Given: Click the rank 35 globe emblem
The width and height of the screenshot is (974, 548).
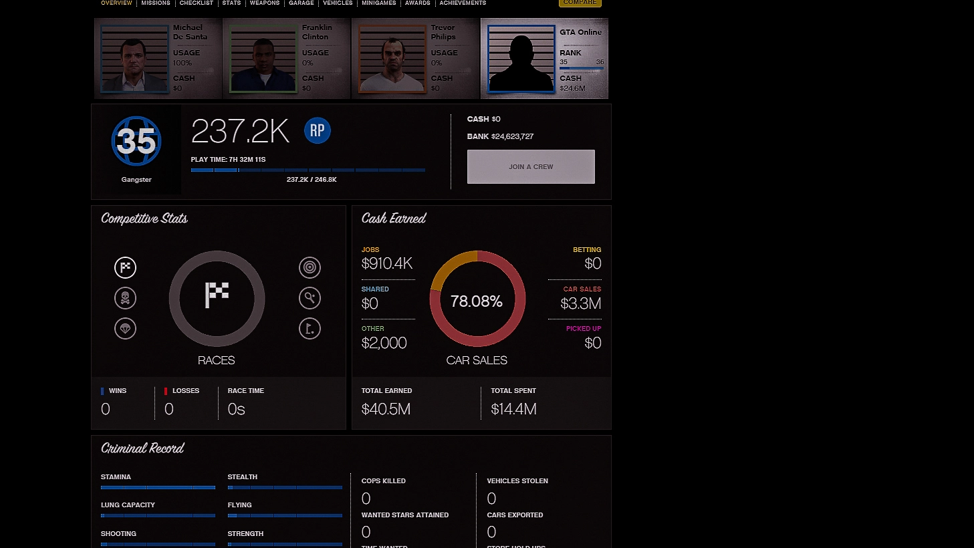Looking at the screenshot, I should coord(136,141).
